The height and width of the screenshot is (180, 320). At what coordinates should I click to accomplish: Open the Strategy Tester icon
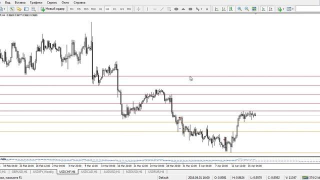click(33, 9)
